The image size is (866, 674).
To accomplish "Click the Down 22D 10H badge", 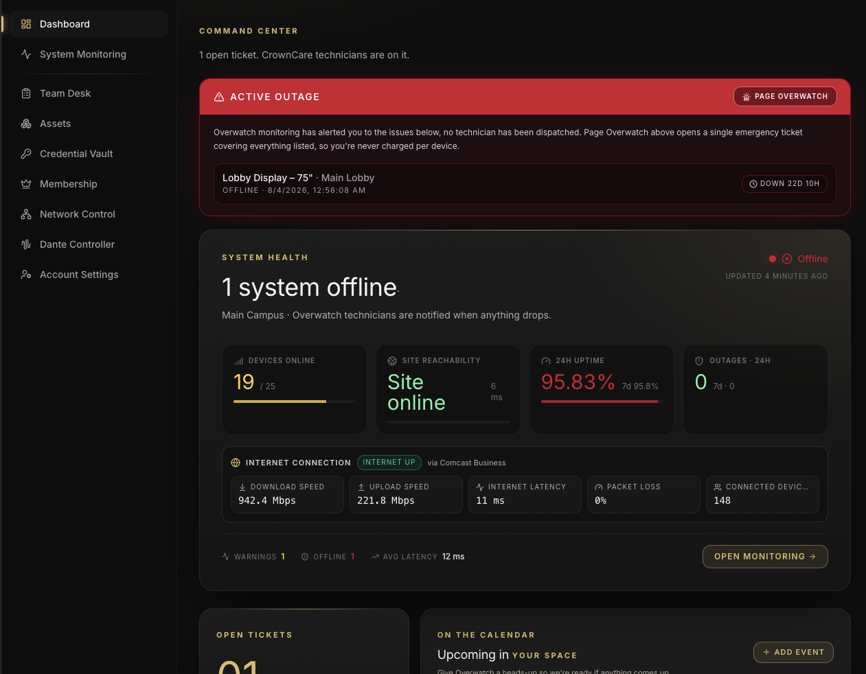I will 784,184.
